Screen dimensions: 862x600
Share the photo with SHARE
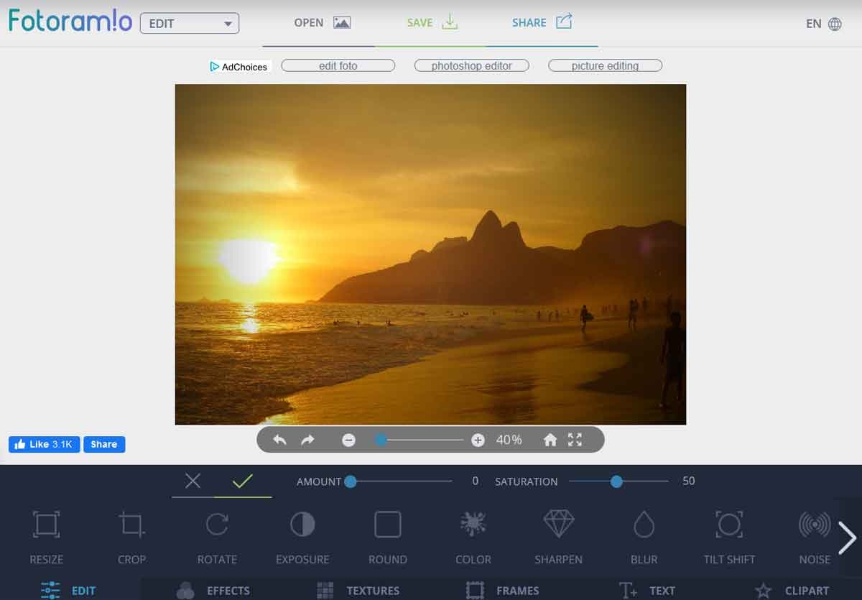(542, 22)
